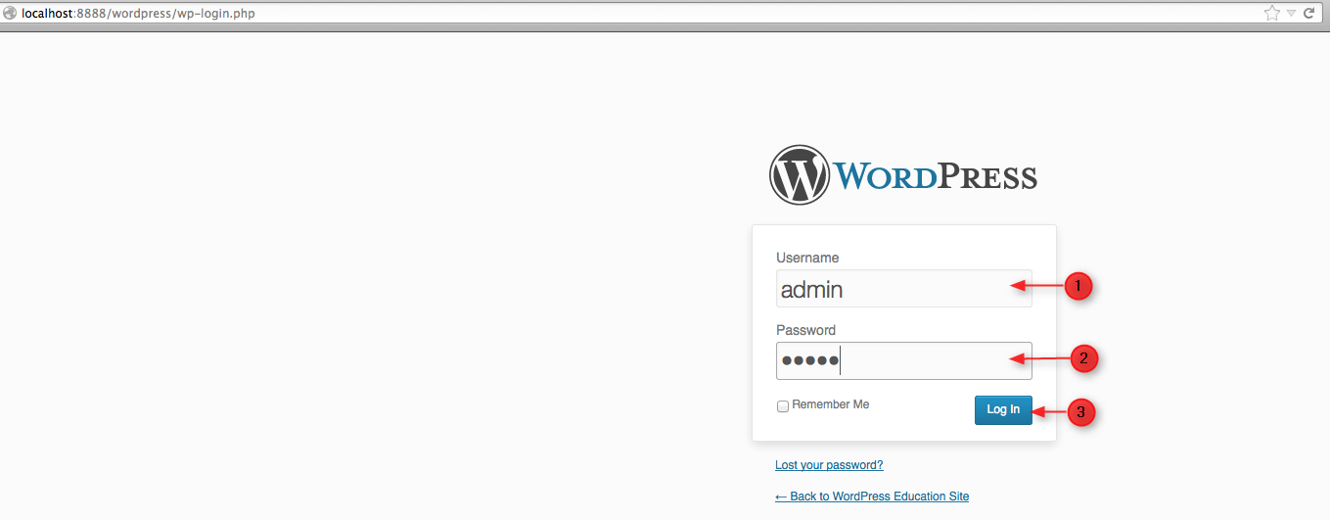Click the Password label text

(x=806, y=330)
